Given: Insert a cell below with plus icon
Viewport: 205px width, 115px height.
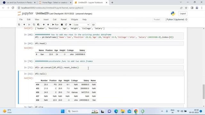Looking at the screenshot, I should [24, 25].
